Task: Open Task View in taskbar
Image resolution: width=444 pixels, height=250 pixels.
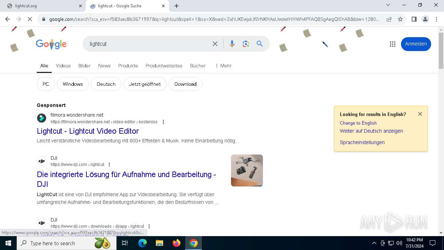Action: pyautogui.click(x=125, y=243)
